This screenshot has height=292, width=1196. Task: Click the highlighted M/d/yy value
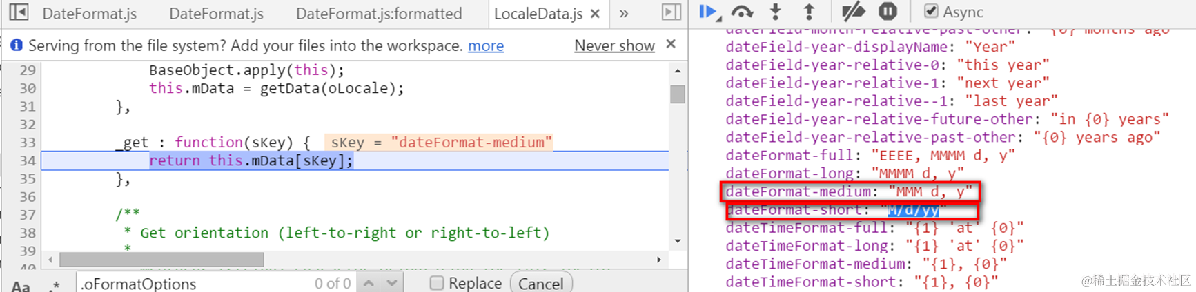click(913, 210)
